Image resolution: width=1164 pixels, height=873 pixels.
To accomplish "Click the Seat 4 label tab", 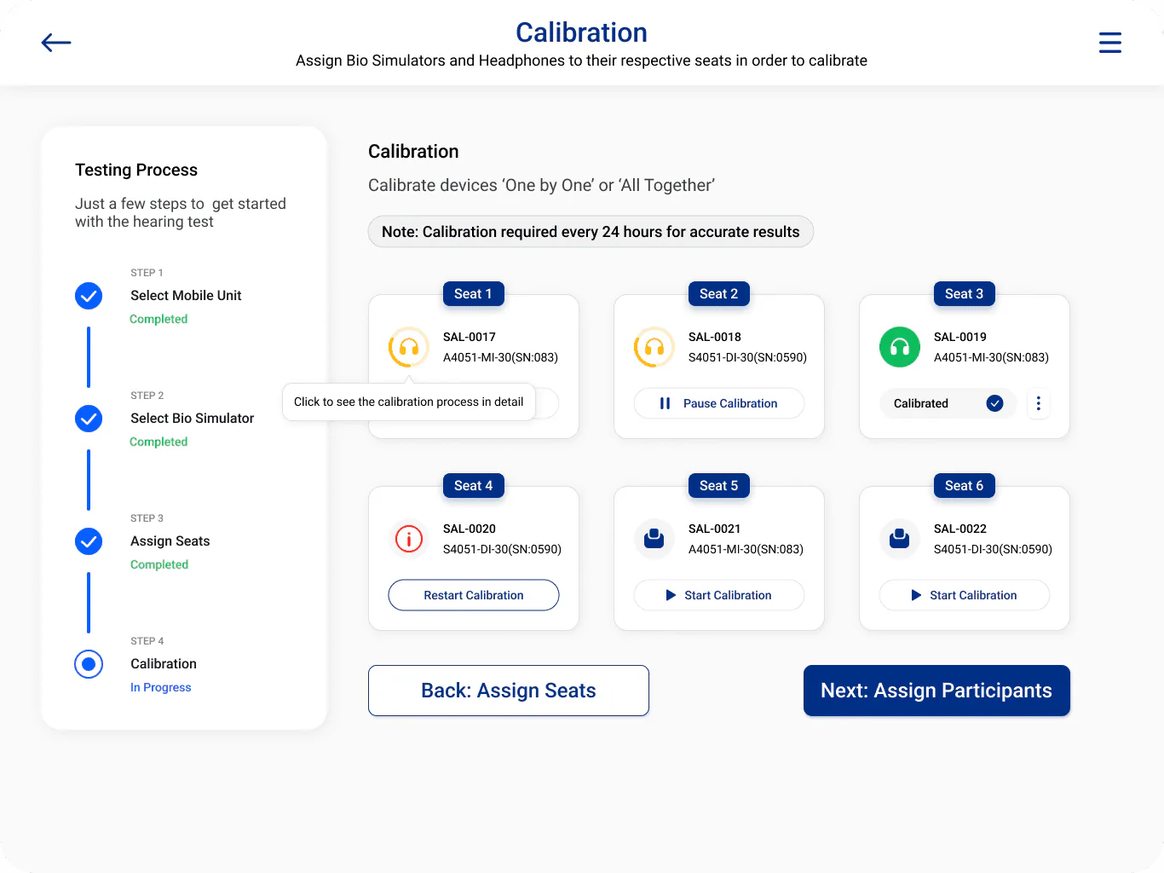I will tap(474, 485).
